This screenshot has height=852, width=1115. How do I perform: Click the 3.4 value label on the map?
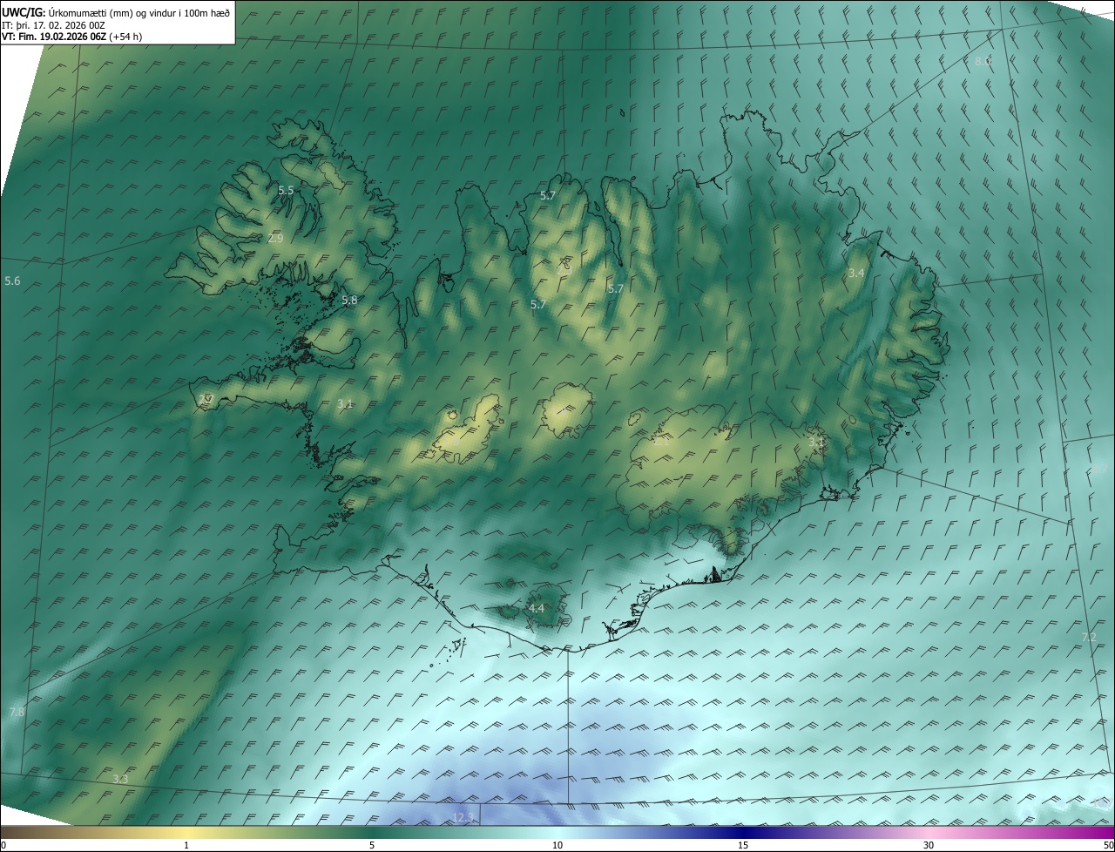click(856, 273)
